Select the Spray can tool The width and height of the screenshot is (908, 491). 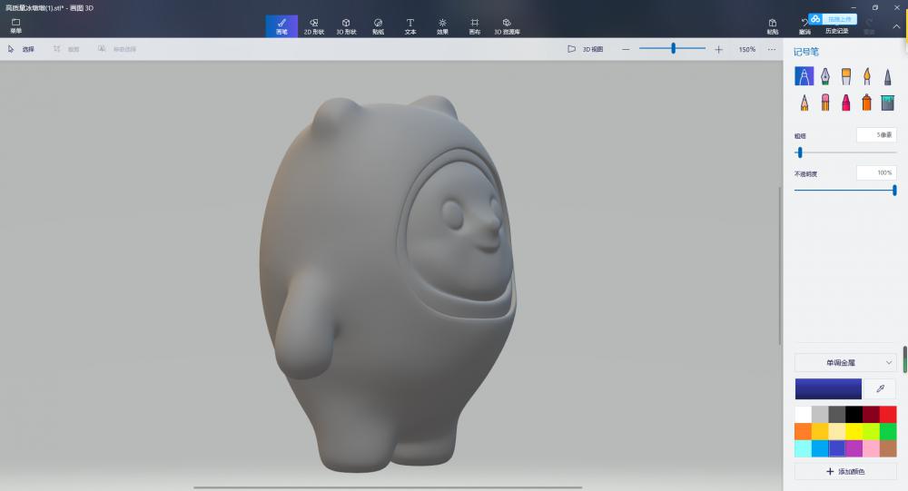click(867, 103)
